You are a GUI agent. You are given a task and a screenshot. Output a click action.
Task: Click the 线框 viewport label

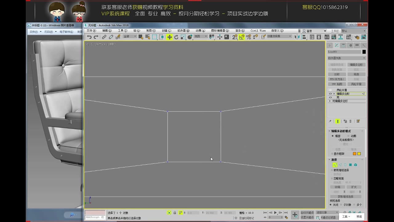[112, 44]
